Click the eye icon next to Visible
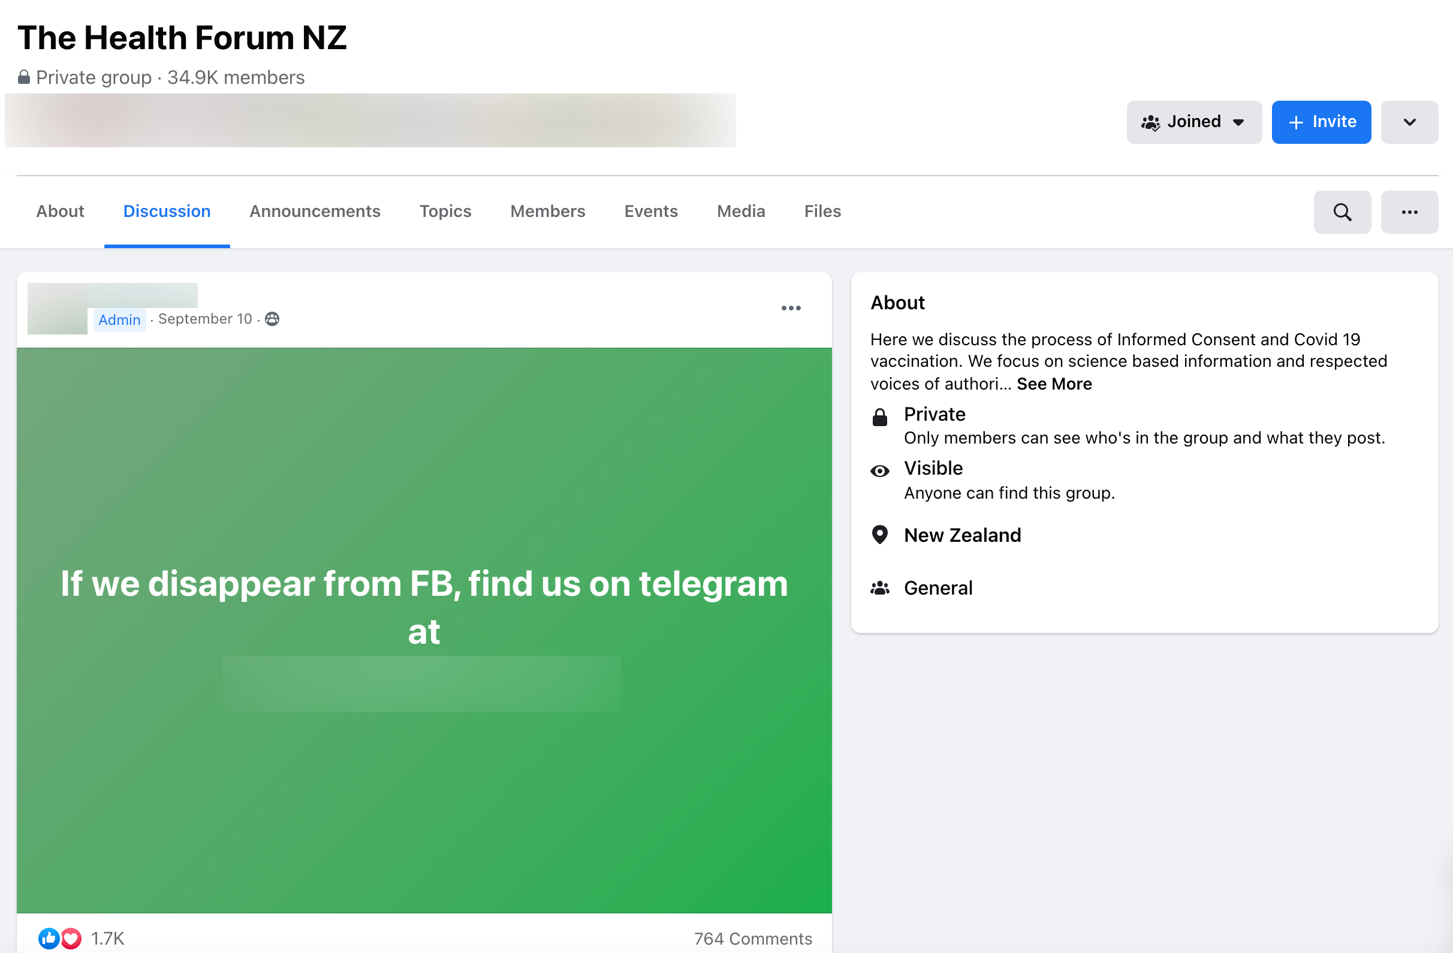The width and height of the screenshot is (1453, 953). click(x=880, y=471)
